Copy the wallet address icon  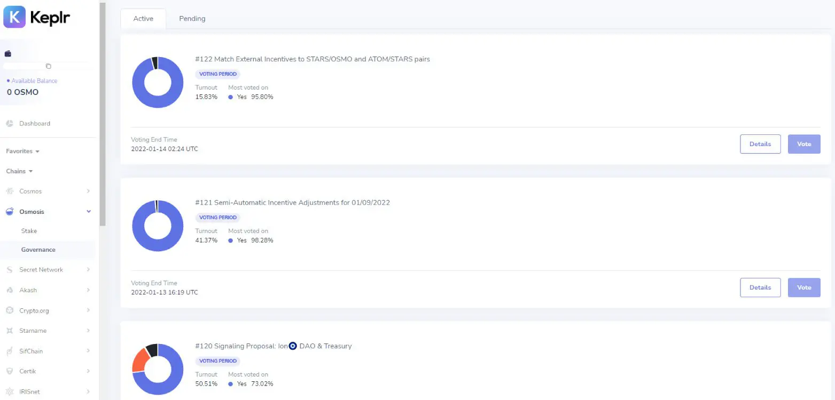pyautogui.click(x=49, y=66)
